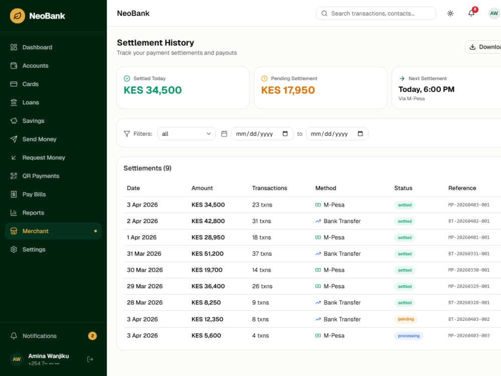Click the Today, 6:00 PM next settlement text
Viewport: 501px width, 376px height.
(426, 90)
